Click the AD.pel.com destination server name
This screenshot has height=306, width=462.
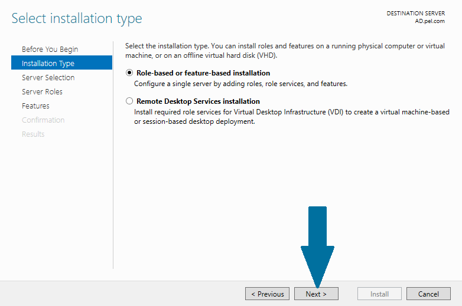[430, 21]
